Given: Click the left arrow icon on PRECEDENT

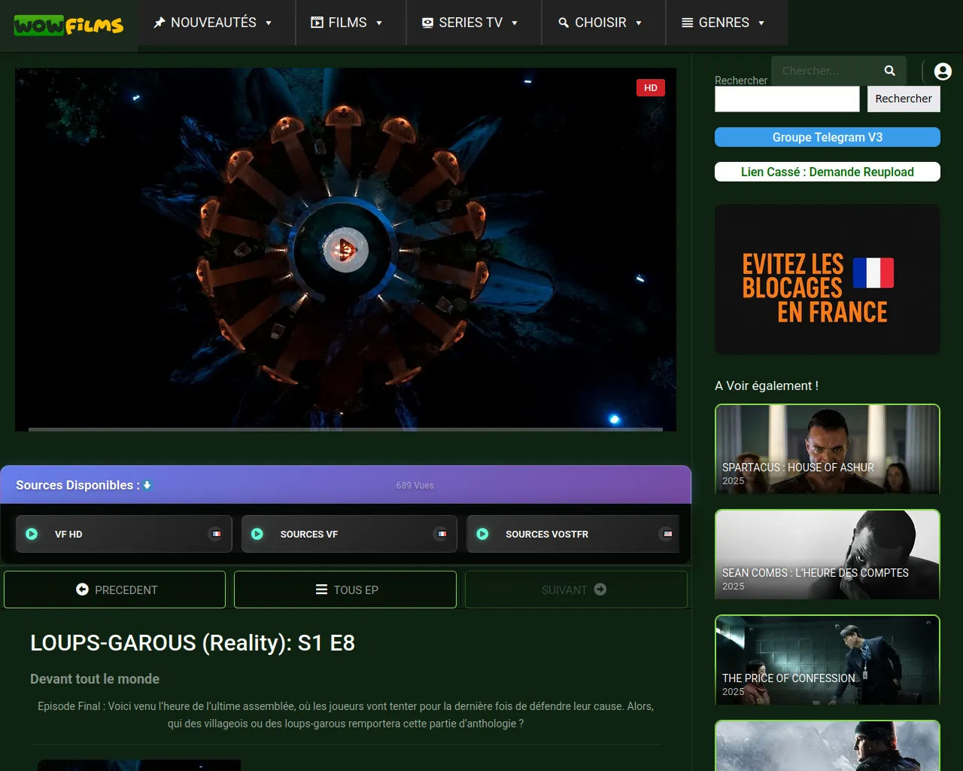Looking at the screenshot, I should [83, 590].
